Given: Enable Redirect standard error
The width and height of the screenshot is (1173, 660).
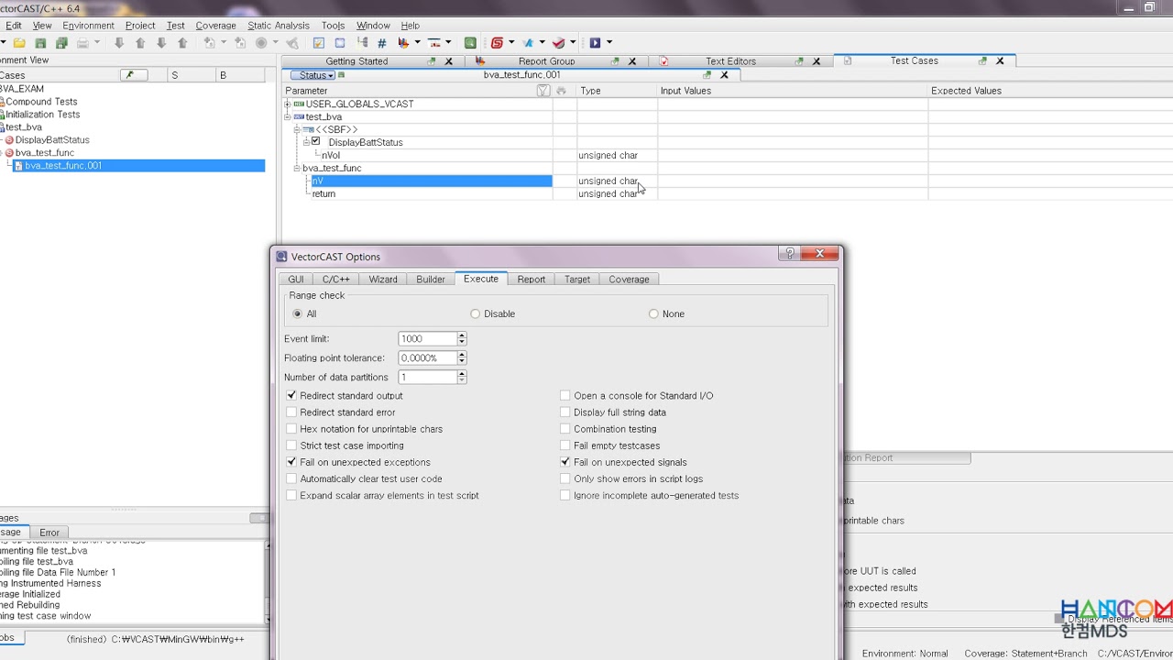Looking at the screenshot, I should [291, 412].
